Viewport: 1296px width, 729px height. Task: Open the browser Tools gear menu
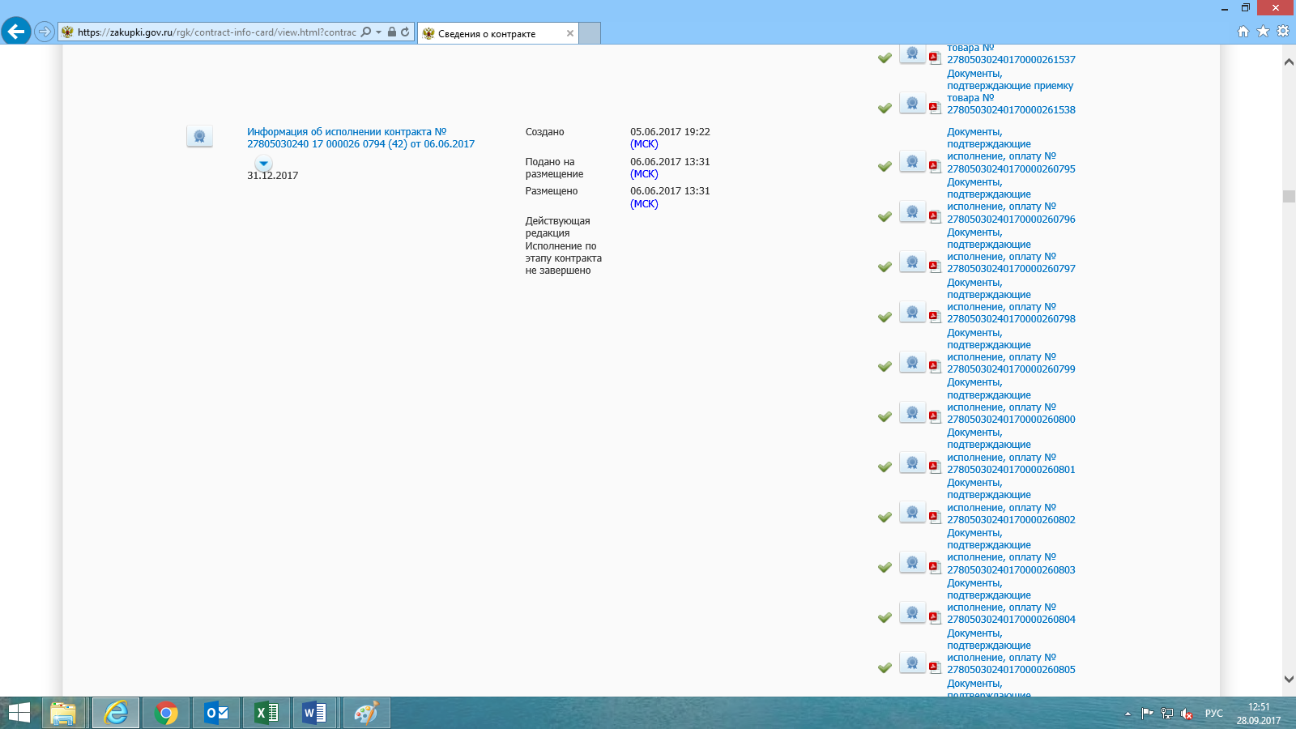click(1283, 32)
